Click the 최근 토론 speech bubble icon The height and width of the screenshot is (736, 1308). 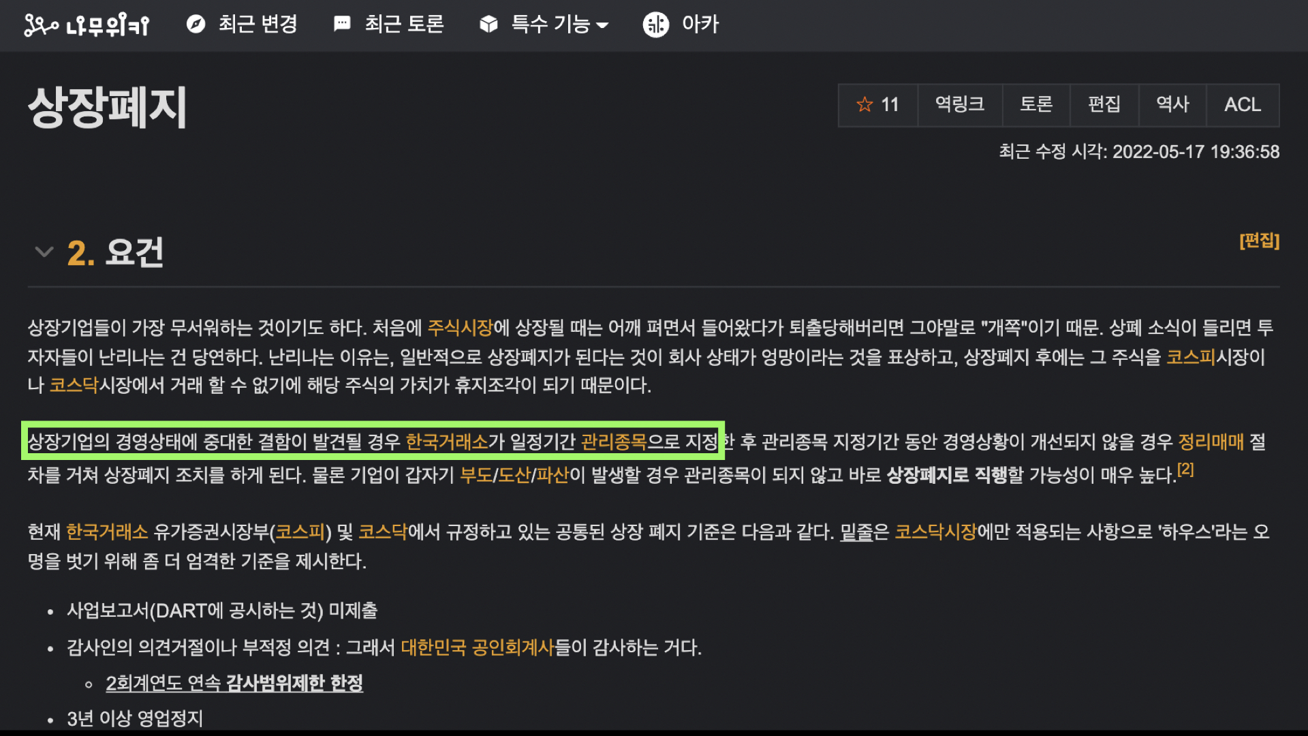(x=342, y=25)
